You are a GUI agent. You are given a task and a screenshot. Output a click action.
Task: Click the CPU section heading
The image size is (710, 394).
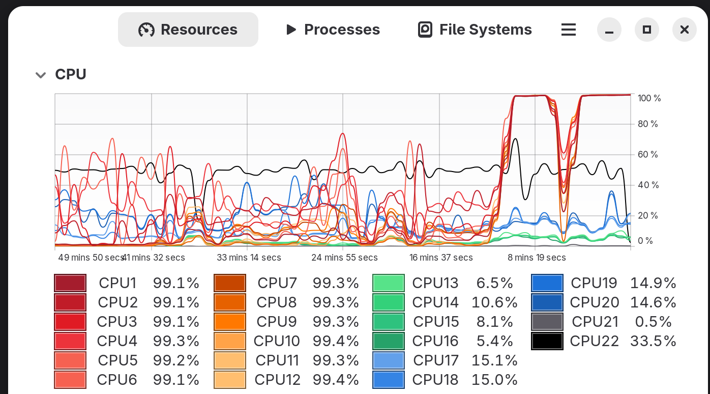(x=70, y=74)
